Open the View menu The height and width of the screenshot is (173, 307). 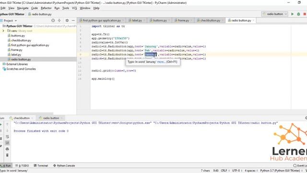coord(12,8)
